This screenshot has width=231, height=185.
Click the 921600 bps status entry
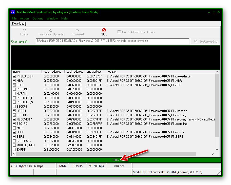(x=97, y=166)
